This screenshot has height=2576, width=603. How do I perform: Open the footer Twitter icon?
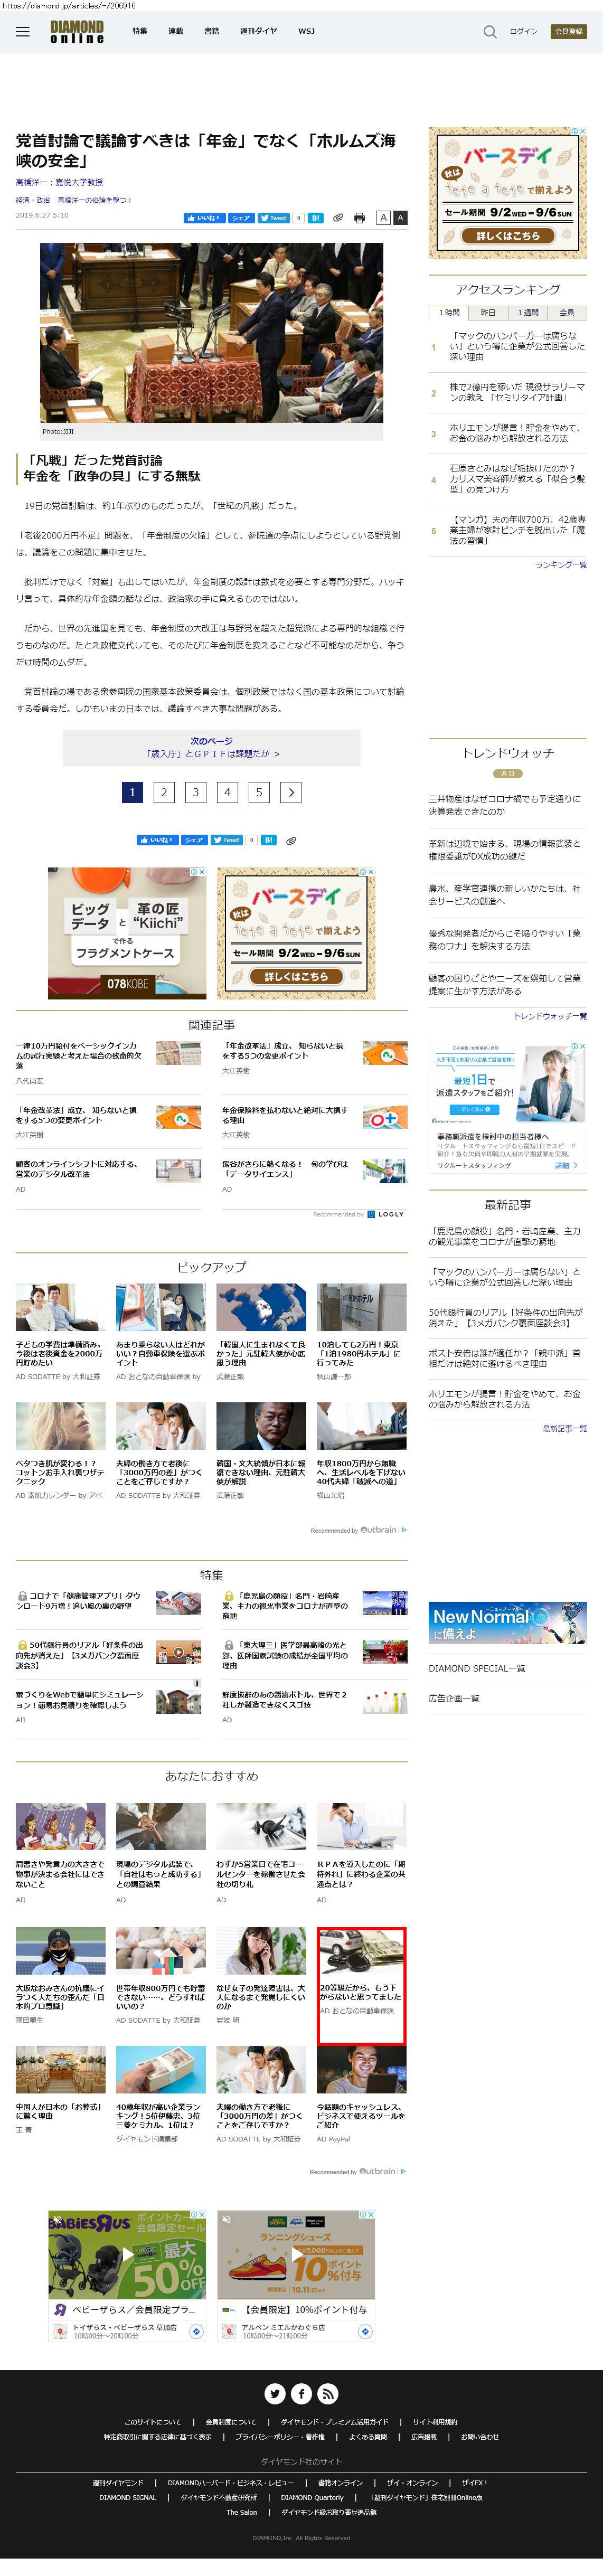[275, 2393]
